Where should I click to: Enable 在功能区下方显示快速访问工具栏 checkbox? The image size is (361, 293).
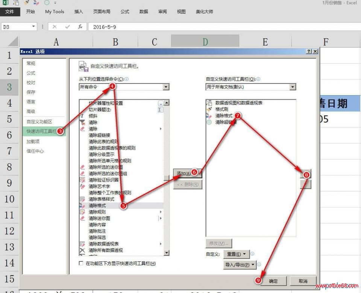click(x=81, y=263)
